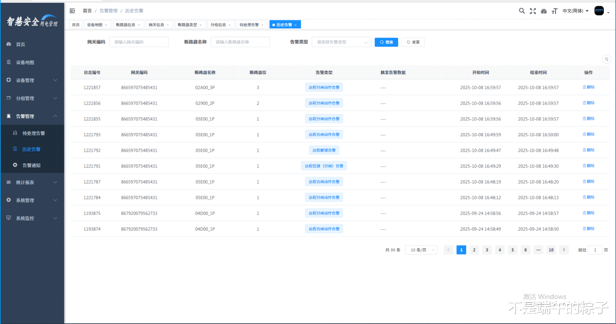Click the 首页 sidebar icon
Screen dimensions: 616x324
coord(9,44)
